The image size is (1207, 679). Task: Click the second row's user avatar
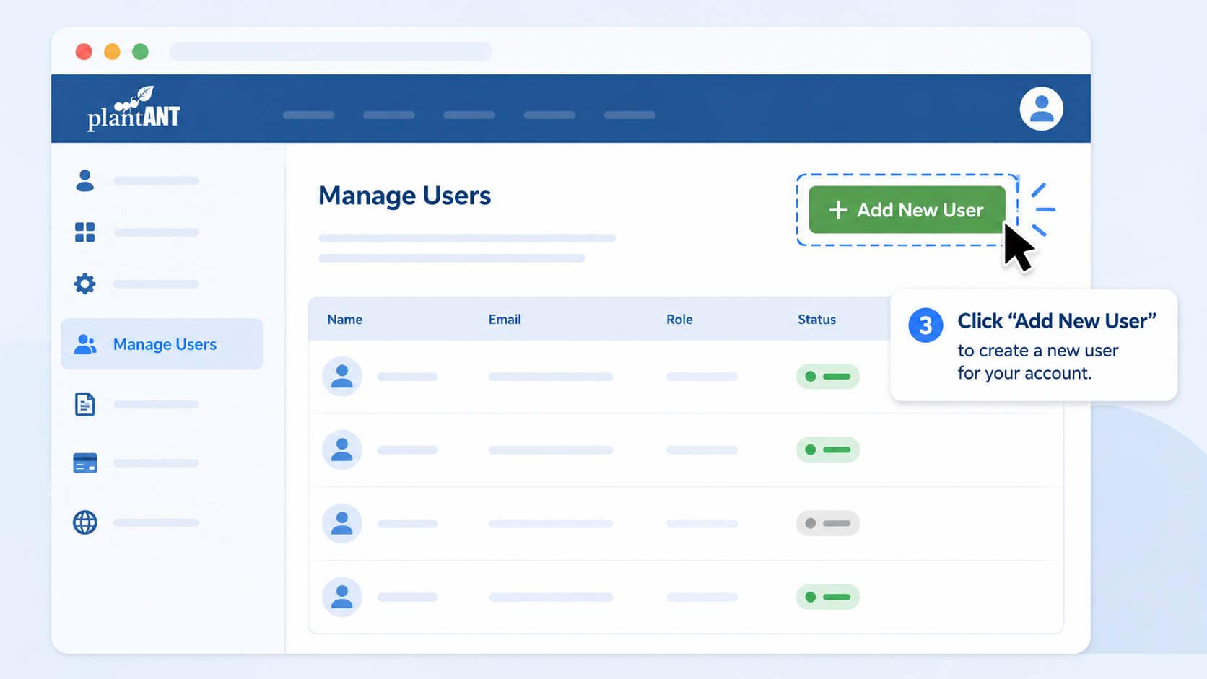coord(341,450)
